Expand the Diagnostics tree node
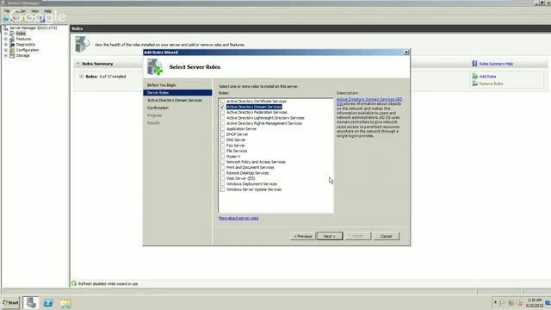This screenshot has height=310, width=551. 6,45
